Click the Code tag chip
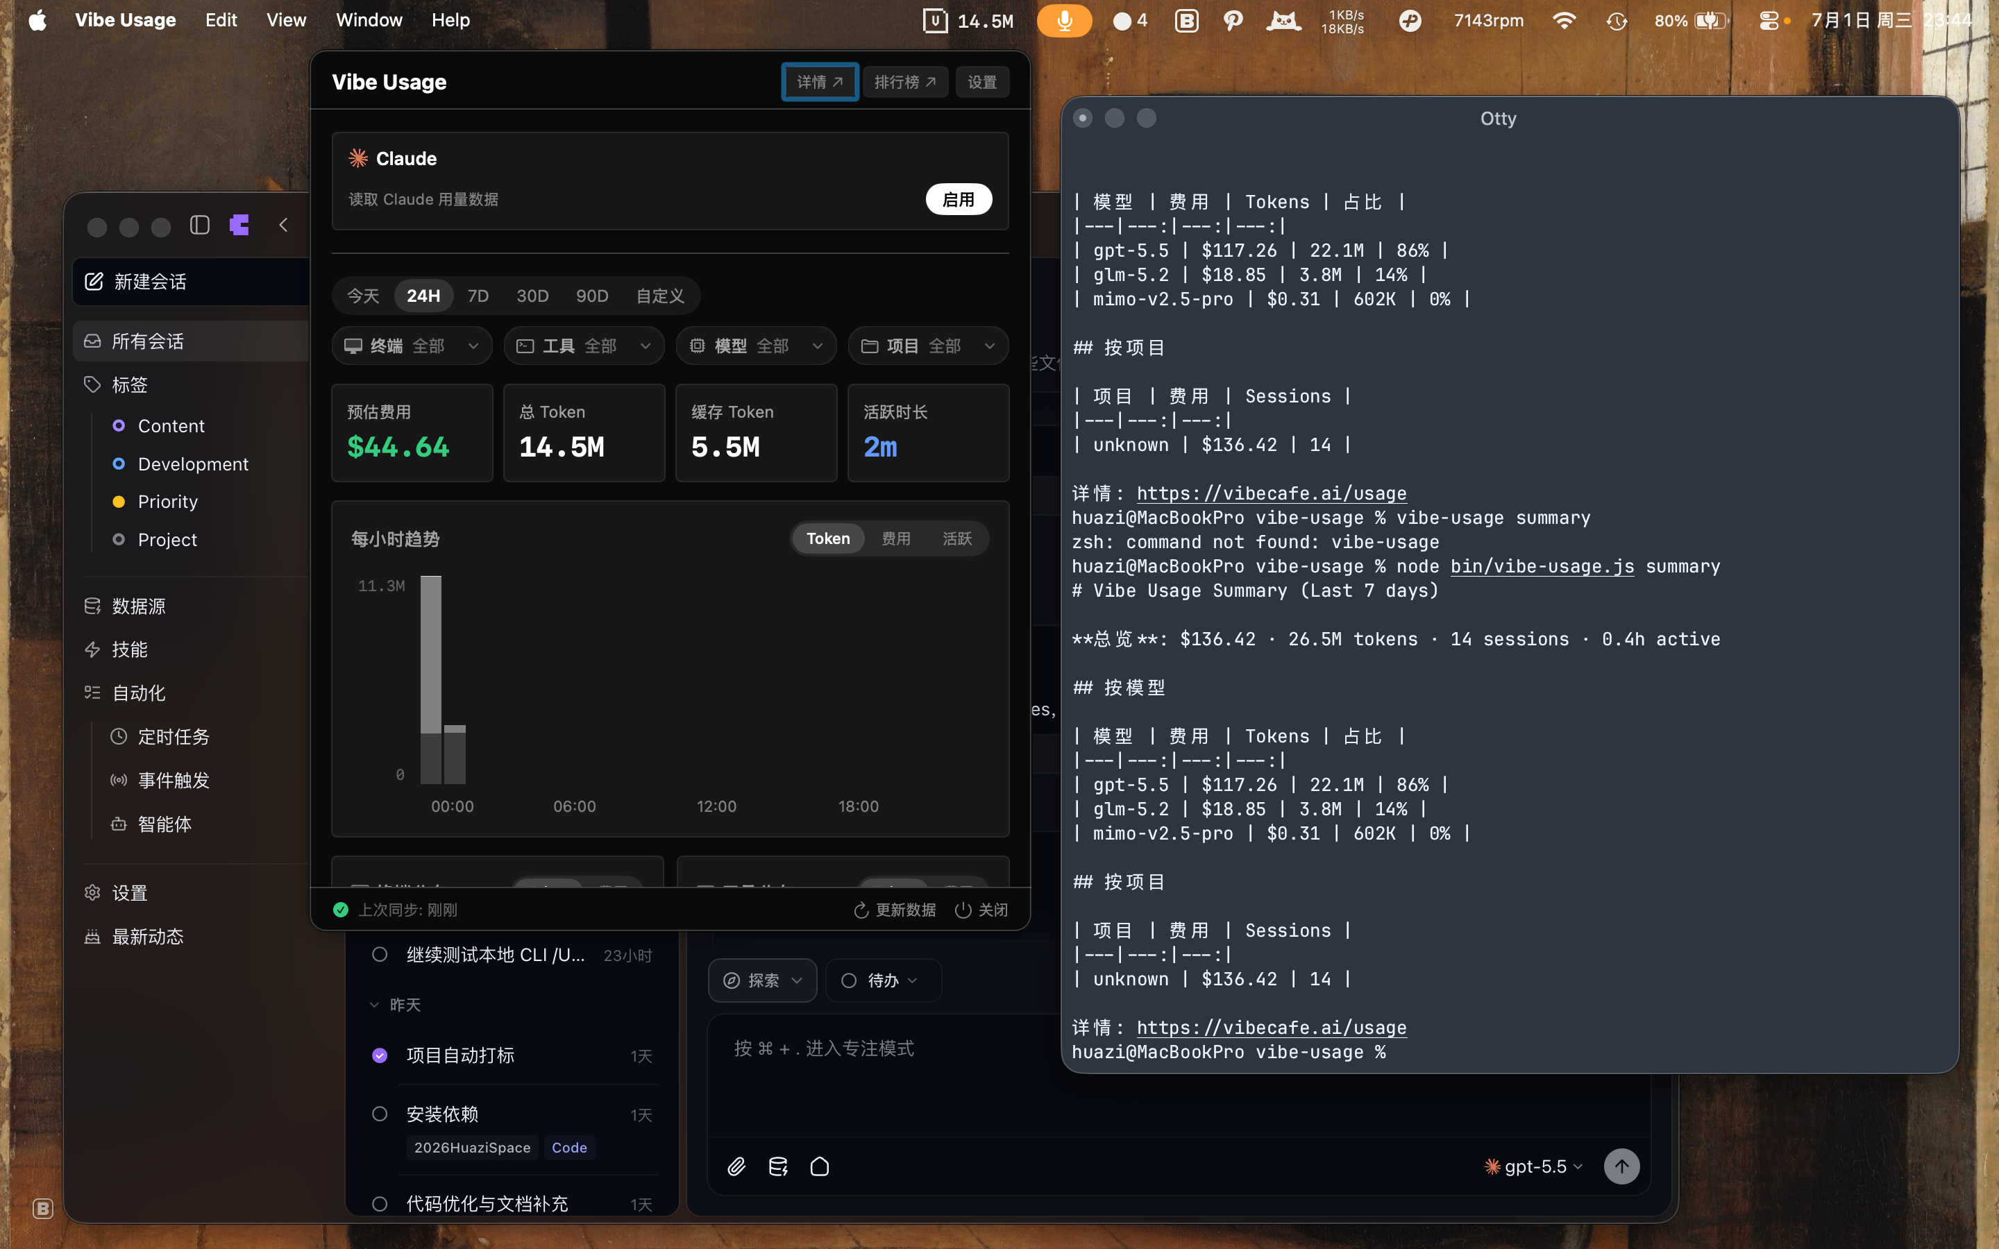The height and width of the screenshot is (1249, 1999). pyautogui.click(x=569, y=1148)
